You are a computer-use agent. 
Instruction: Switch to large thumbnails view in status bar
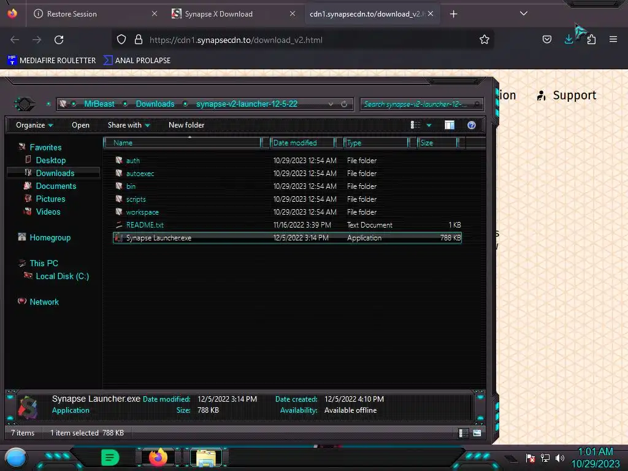click(x=477, y=433)
